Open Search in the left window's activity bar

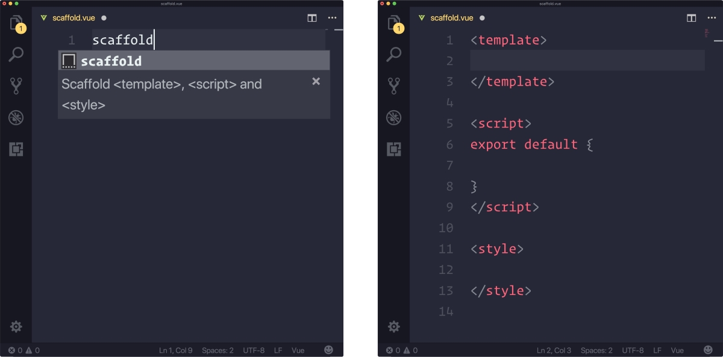(x=16, y=54)
